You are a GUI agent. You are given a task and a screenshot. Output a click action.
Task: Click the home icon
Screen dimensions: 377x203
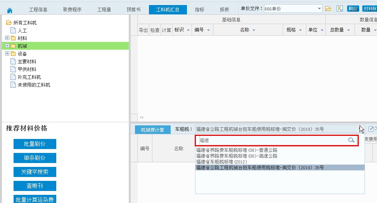pyautogui.click(x=10, y=10)
